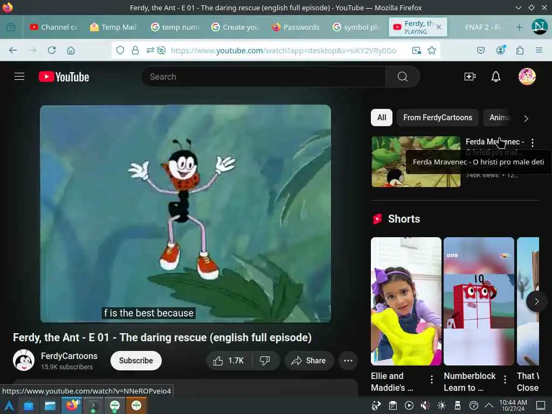Open more actions ellipsis under video
Viewport: 552px width, 414px height.
point(348,361)
